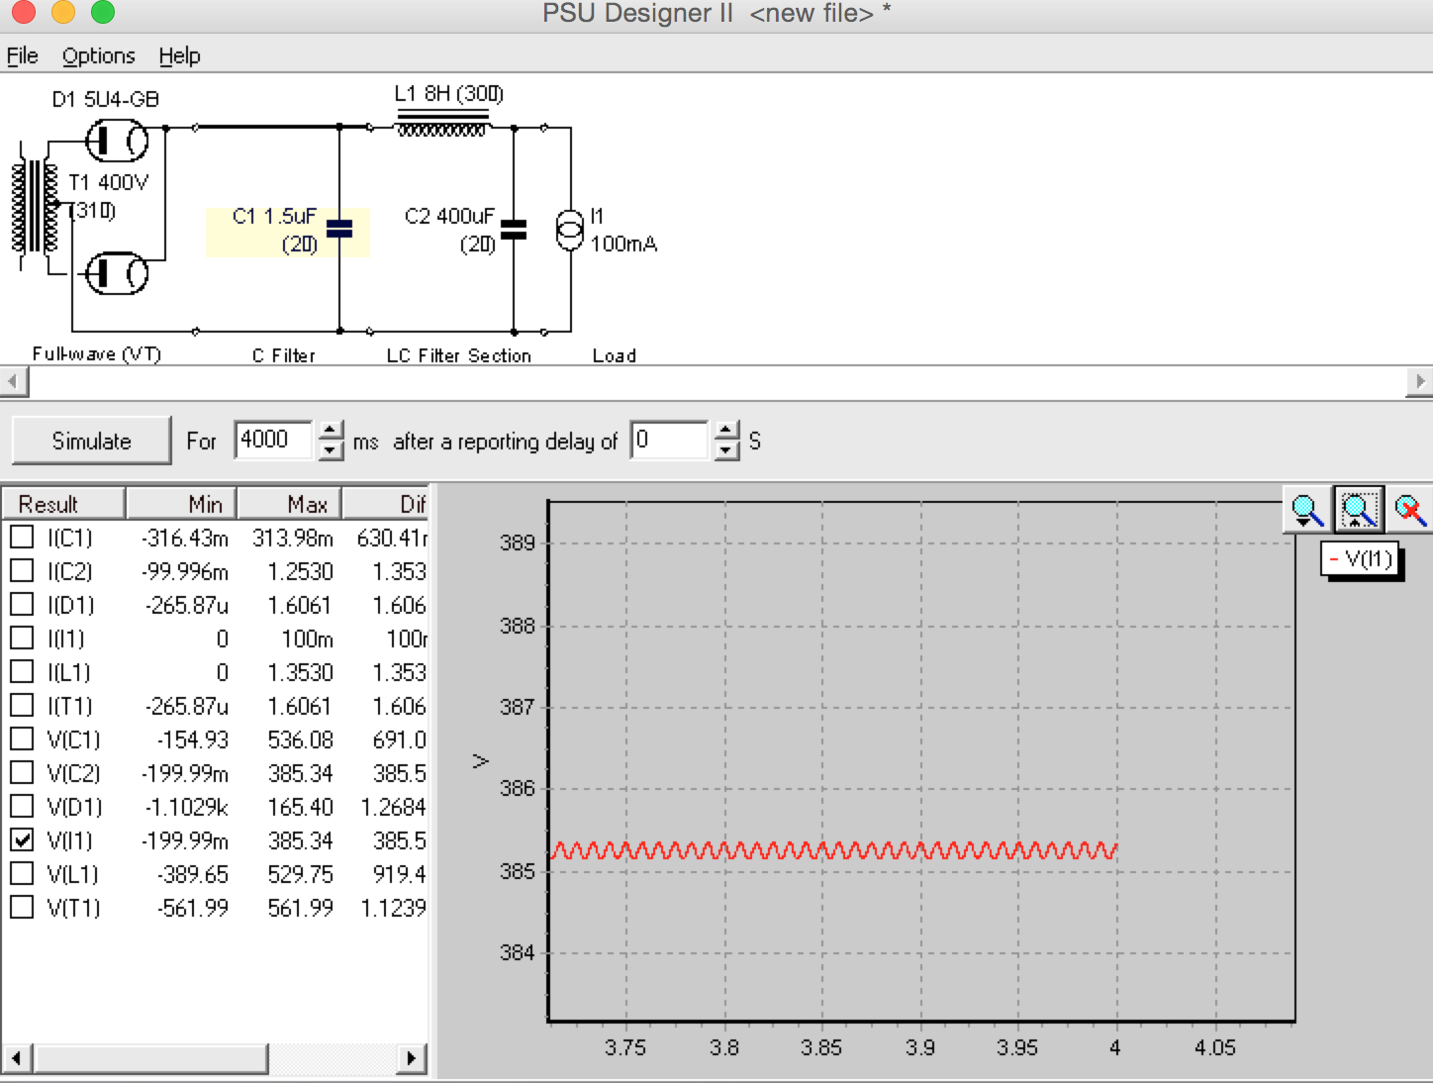The image size is (1433, 1083).
Task: Click the red macOS close button
Action: 23,12
